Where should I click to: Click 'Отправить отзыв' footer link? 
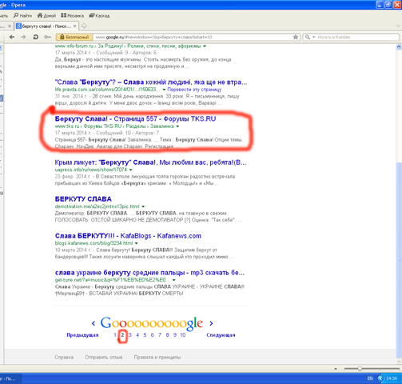(104, 358)
